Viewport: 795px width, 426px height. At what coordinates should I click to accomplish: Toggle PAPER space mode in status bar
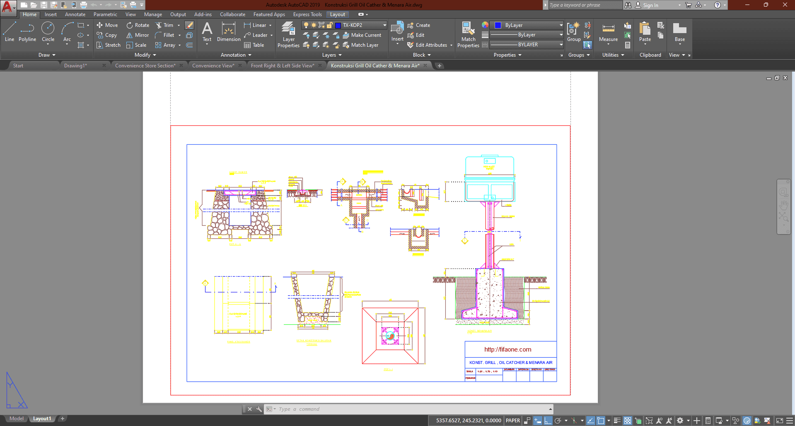[x=513, y=421]
